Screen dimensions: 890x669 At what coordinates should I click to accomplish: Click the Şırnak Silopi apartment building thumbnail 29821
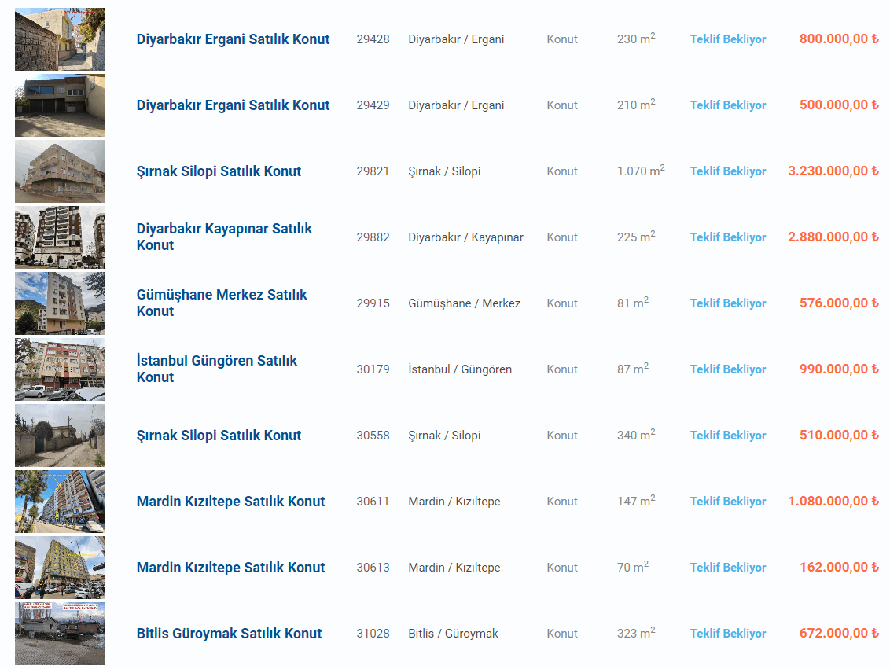(60, 171)
